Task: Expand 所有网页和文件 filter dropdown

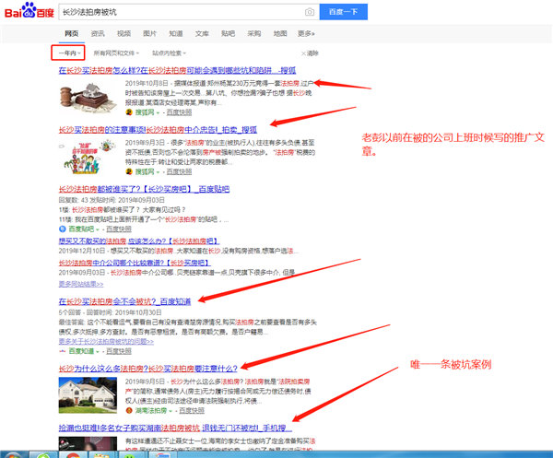Action: pos(117,53)
